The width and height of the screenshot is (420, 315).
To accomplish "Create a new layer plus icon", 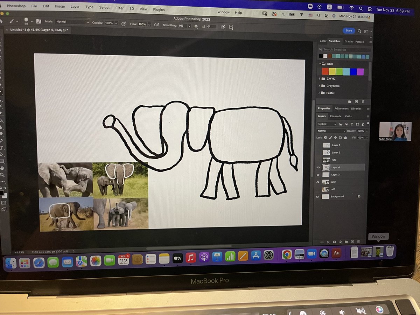I will [x=352, y=242].
